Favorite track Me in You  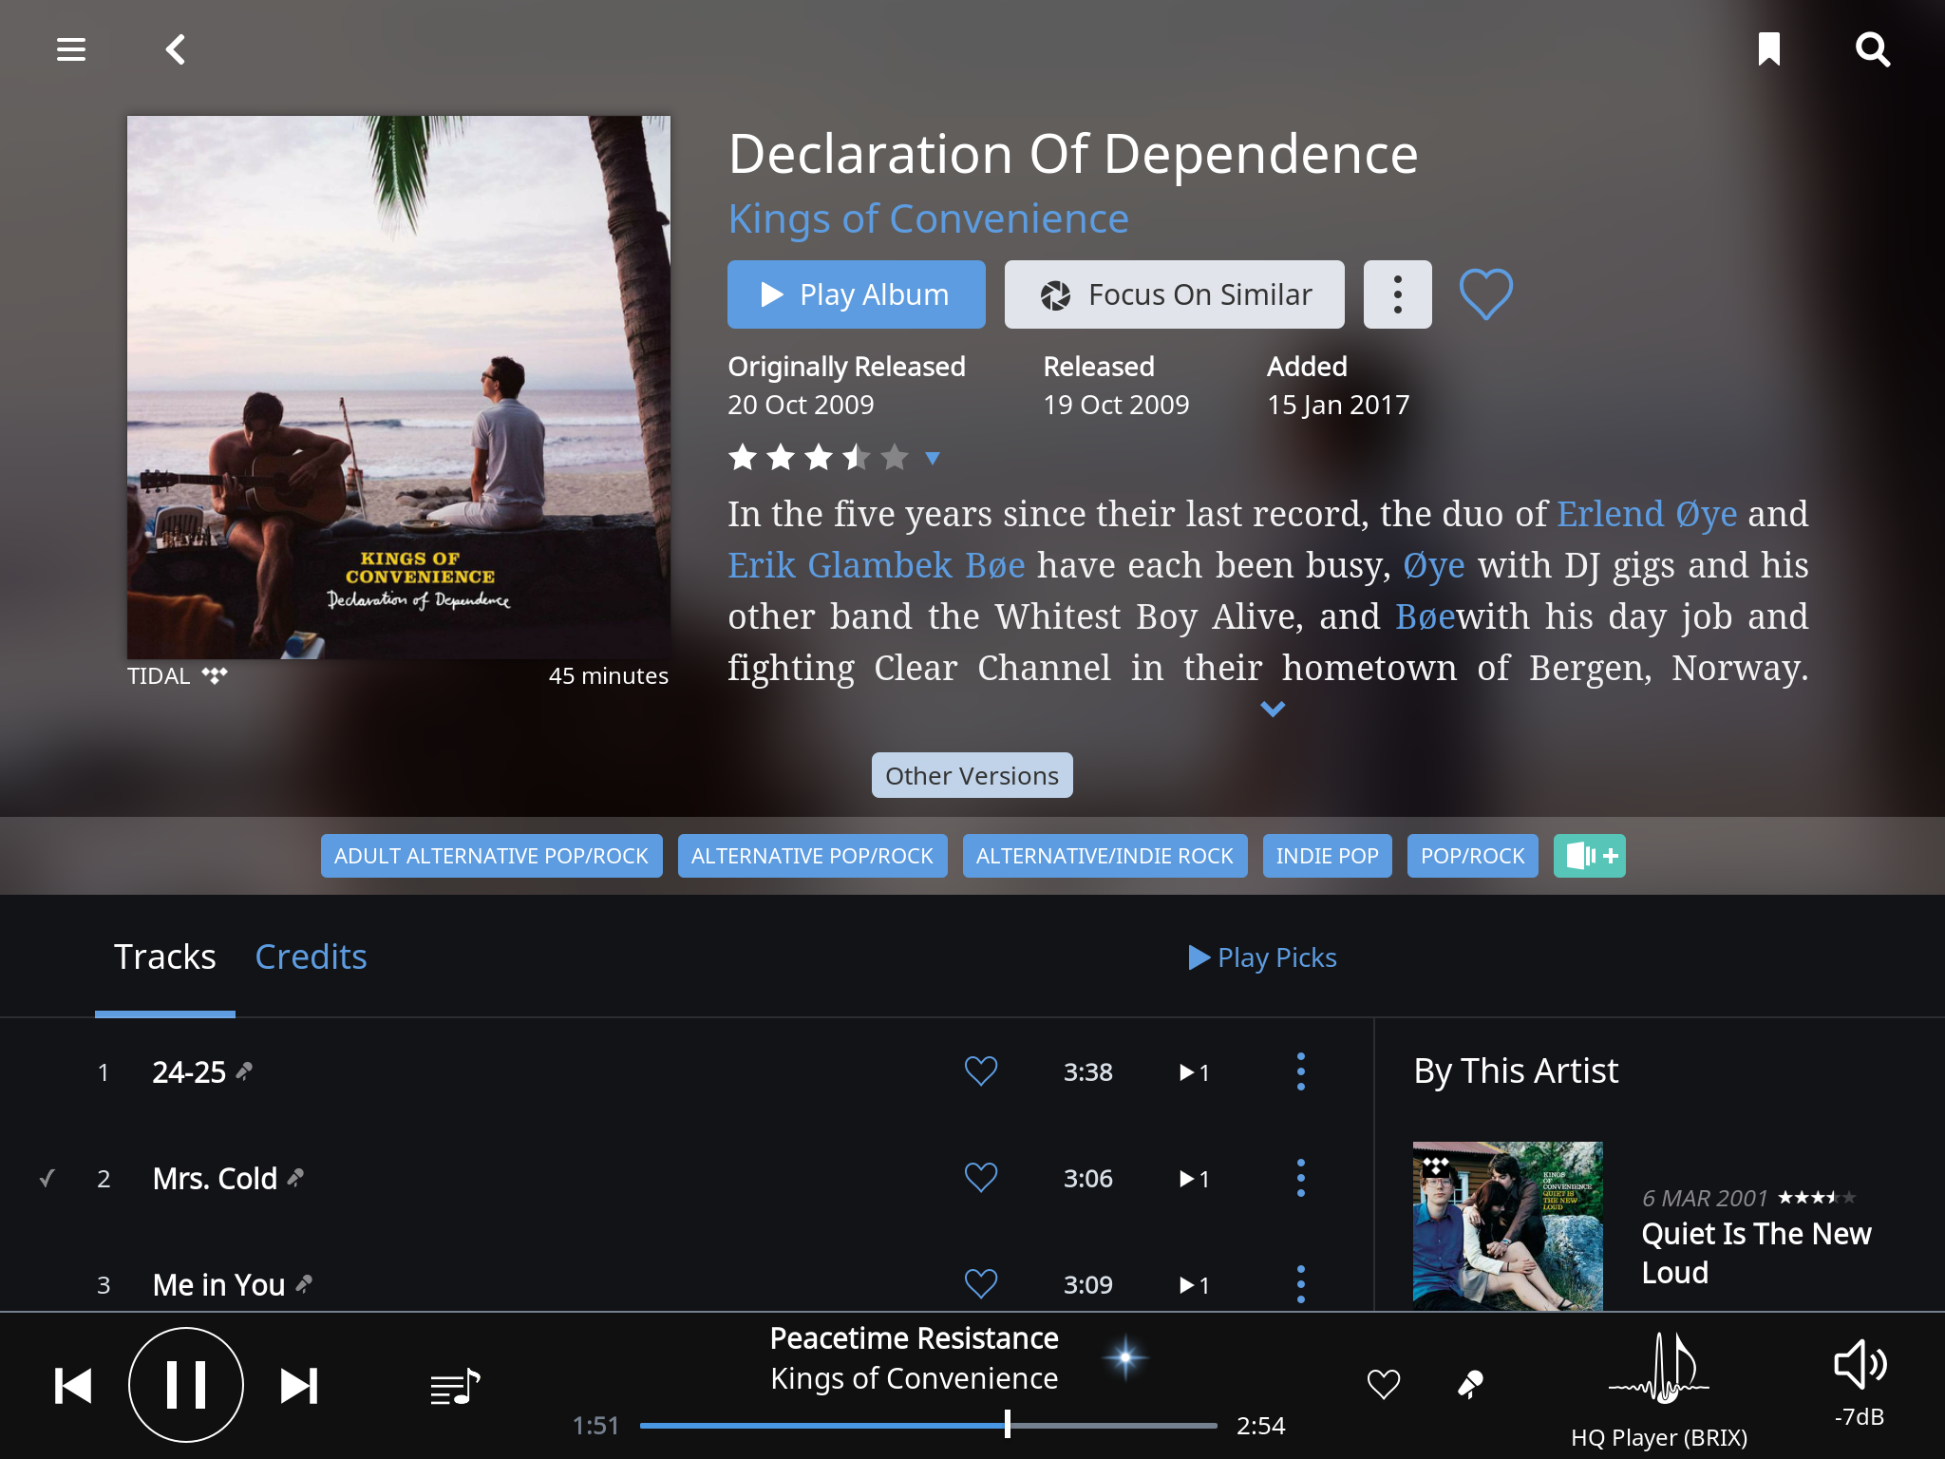click(x=980, y=1284)
